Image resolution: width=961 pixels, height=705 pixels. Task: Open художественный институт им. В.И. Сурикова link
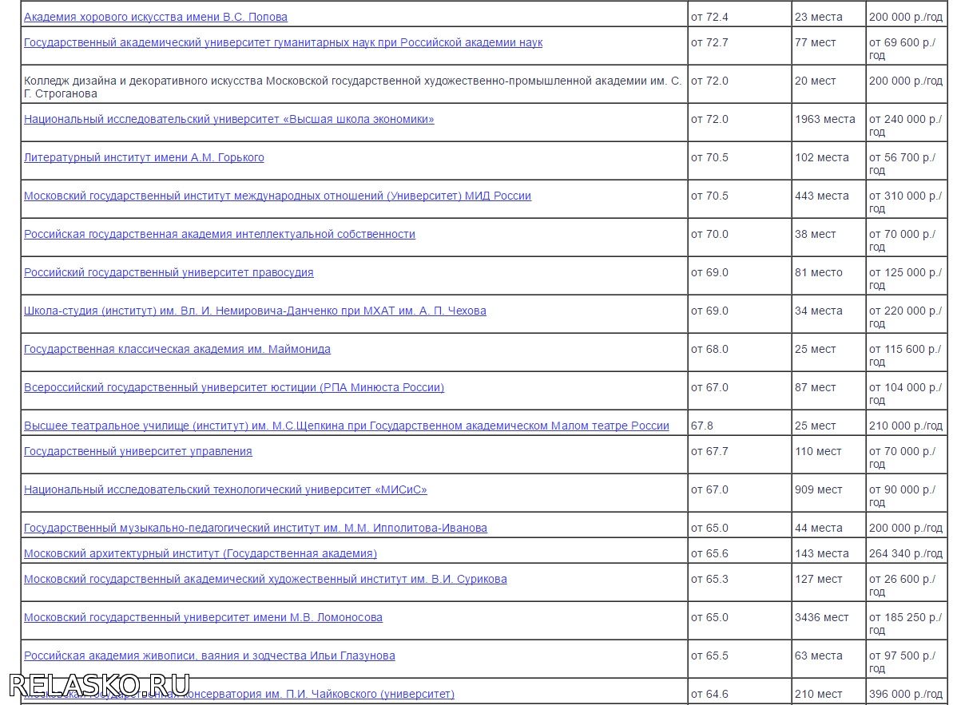click(265, 579)
